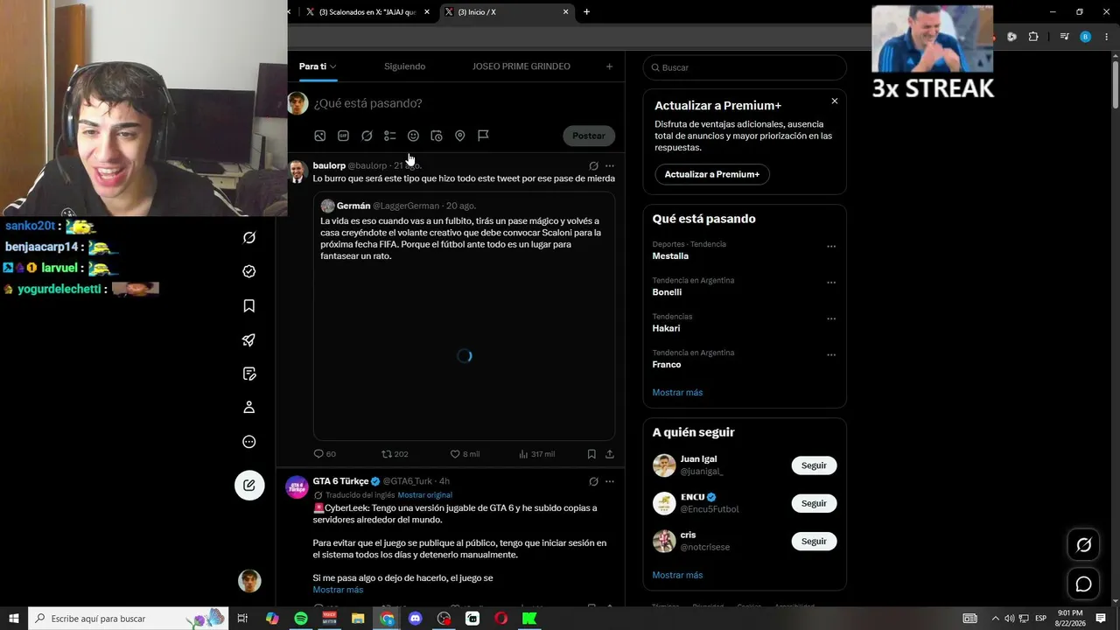
Task: Open a new browser tab
Action: 586,12
